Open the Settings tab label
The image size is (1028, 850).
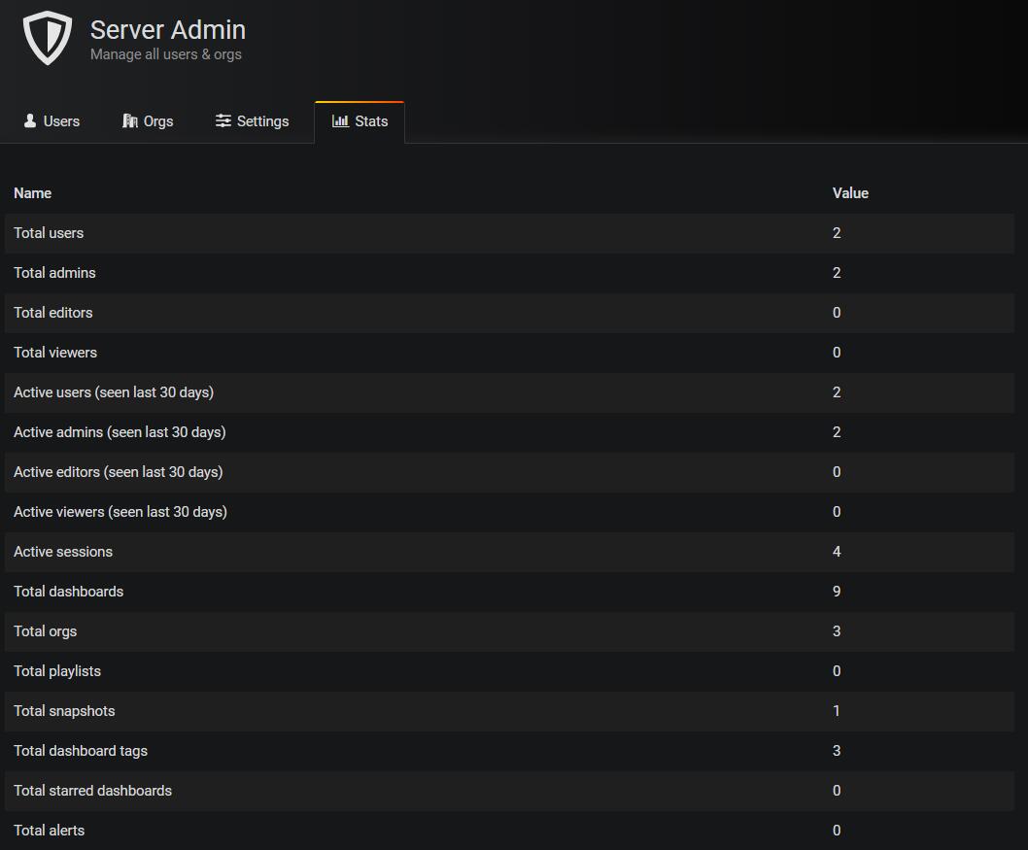point(262,121)
